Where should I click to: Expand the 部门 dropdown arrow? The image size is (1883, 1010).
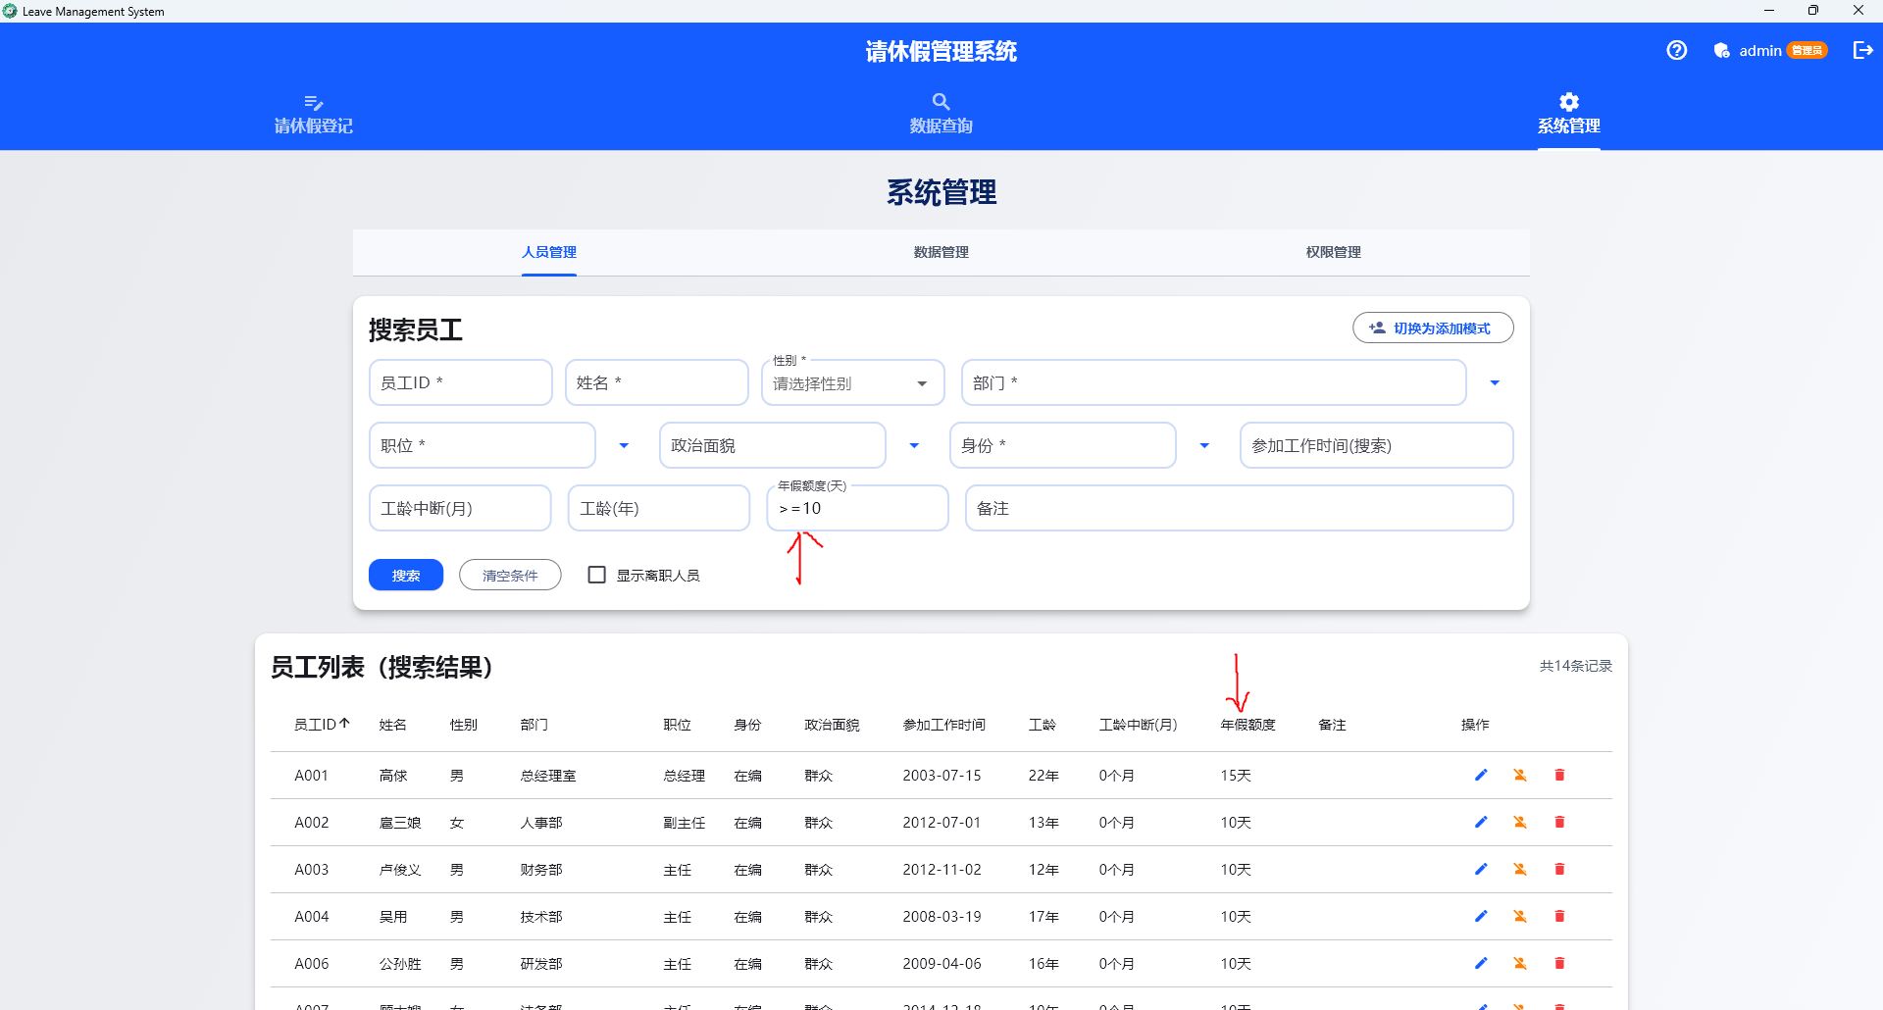click(x=1494, y=382)
